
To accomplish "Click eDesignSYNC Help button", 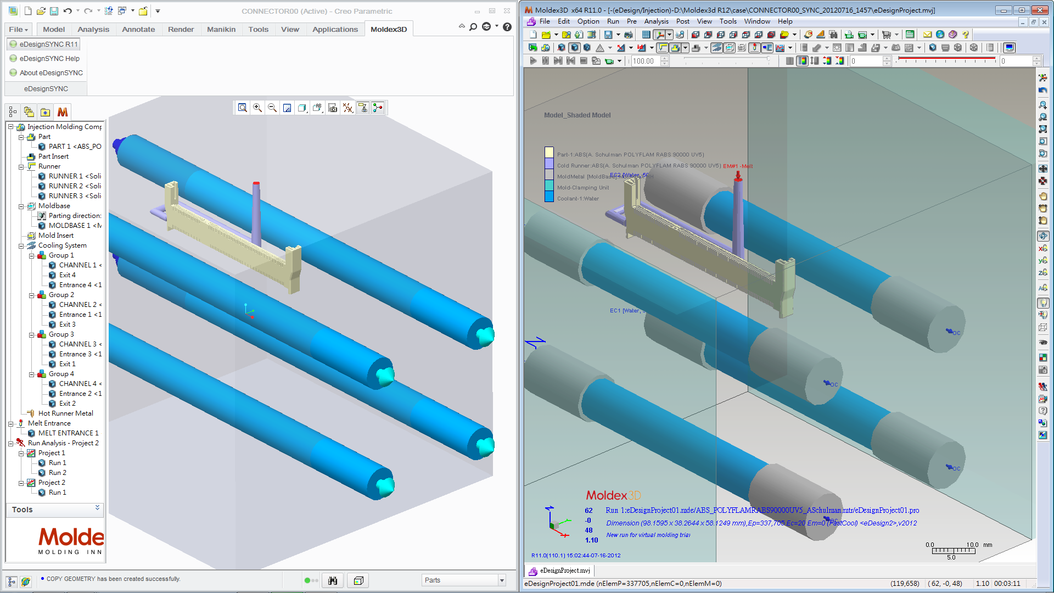I will click(45, 59).
